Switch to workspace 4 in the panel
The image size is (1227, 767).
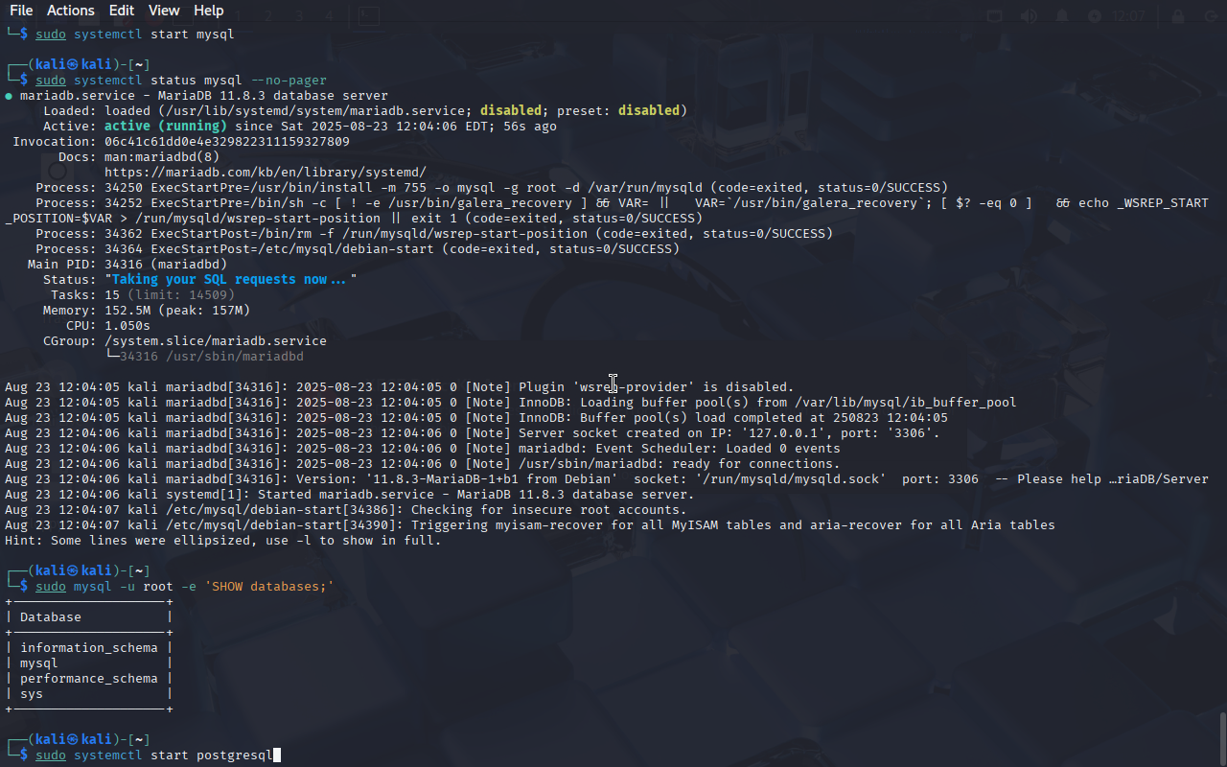[x=329, y=16]
